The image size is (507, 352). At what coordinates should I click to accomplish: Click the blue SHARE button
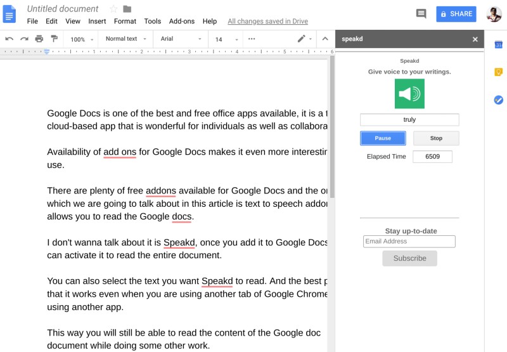[456, 14]
